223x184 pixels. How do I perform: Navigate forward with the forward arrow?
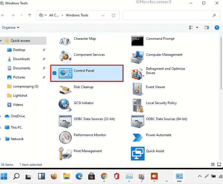13,15
